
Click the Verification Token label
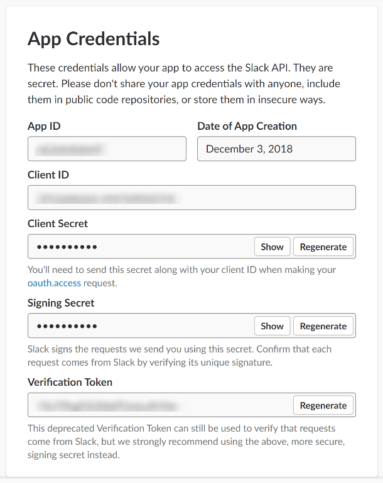(x=70, y=382)
